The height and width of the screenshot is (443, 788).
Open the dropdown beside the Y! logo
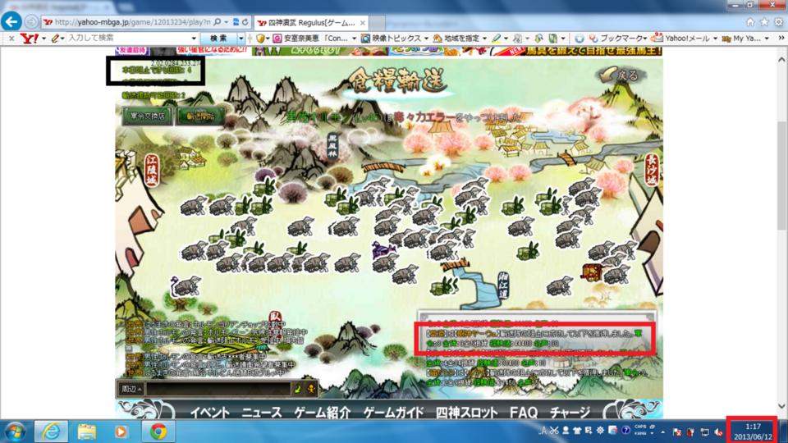point(44,39)
